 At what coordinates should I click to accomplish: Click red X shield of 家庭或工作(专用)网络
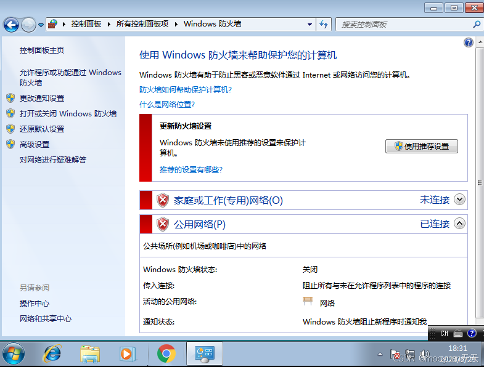pos(163,200)
